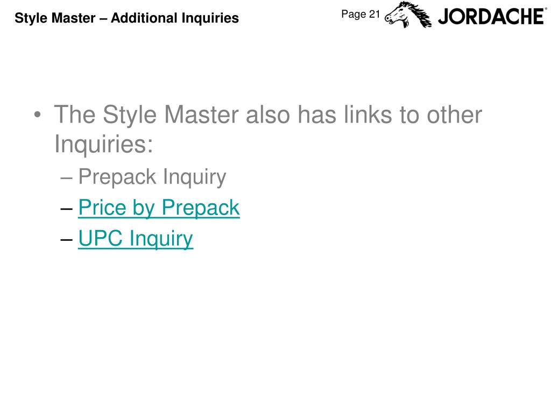Viewport: 551px width, 413px height.
Task: Click the word Inquiries: in the bullet
Action: pos(104,144)
